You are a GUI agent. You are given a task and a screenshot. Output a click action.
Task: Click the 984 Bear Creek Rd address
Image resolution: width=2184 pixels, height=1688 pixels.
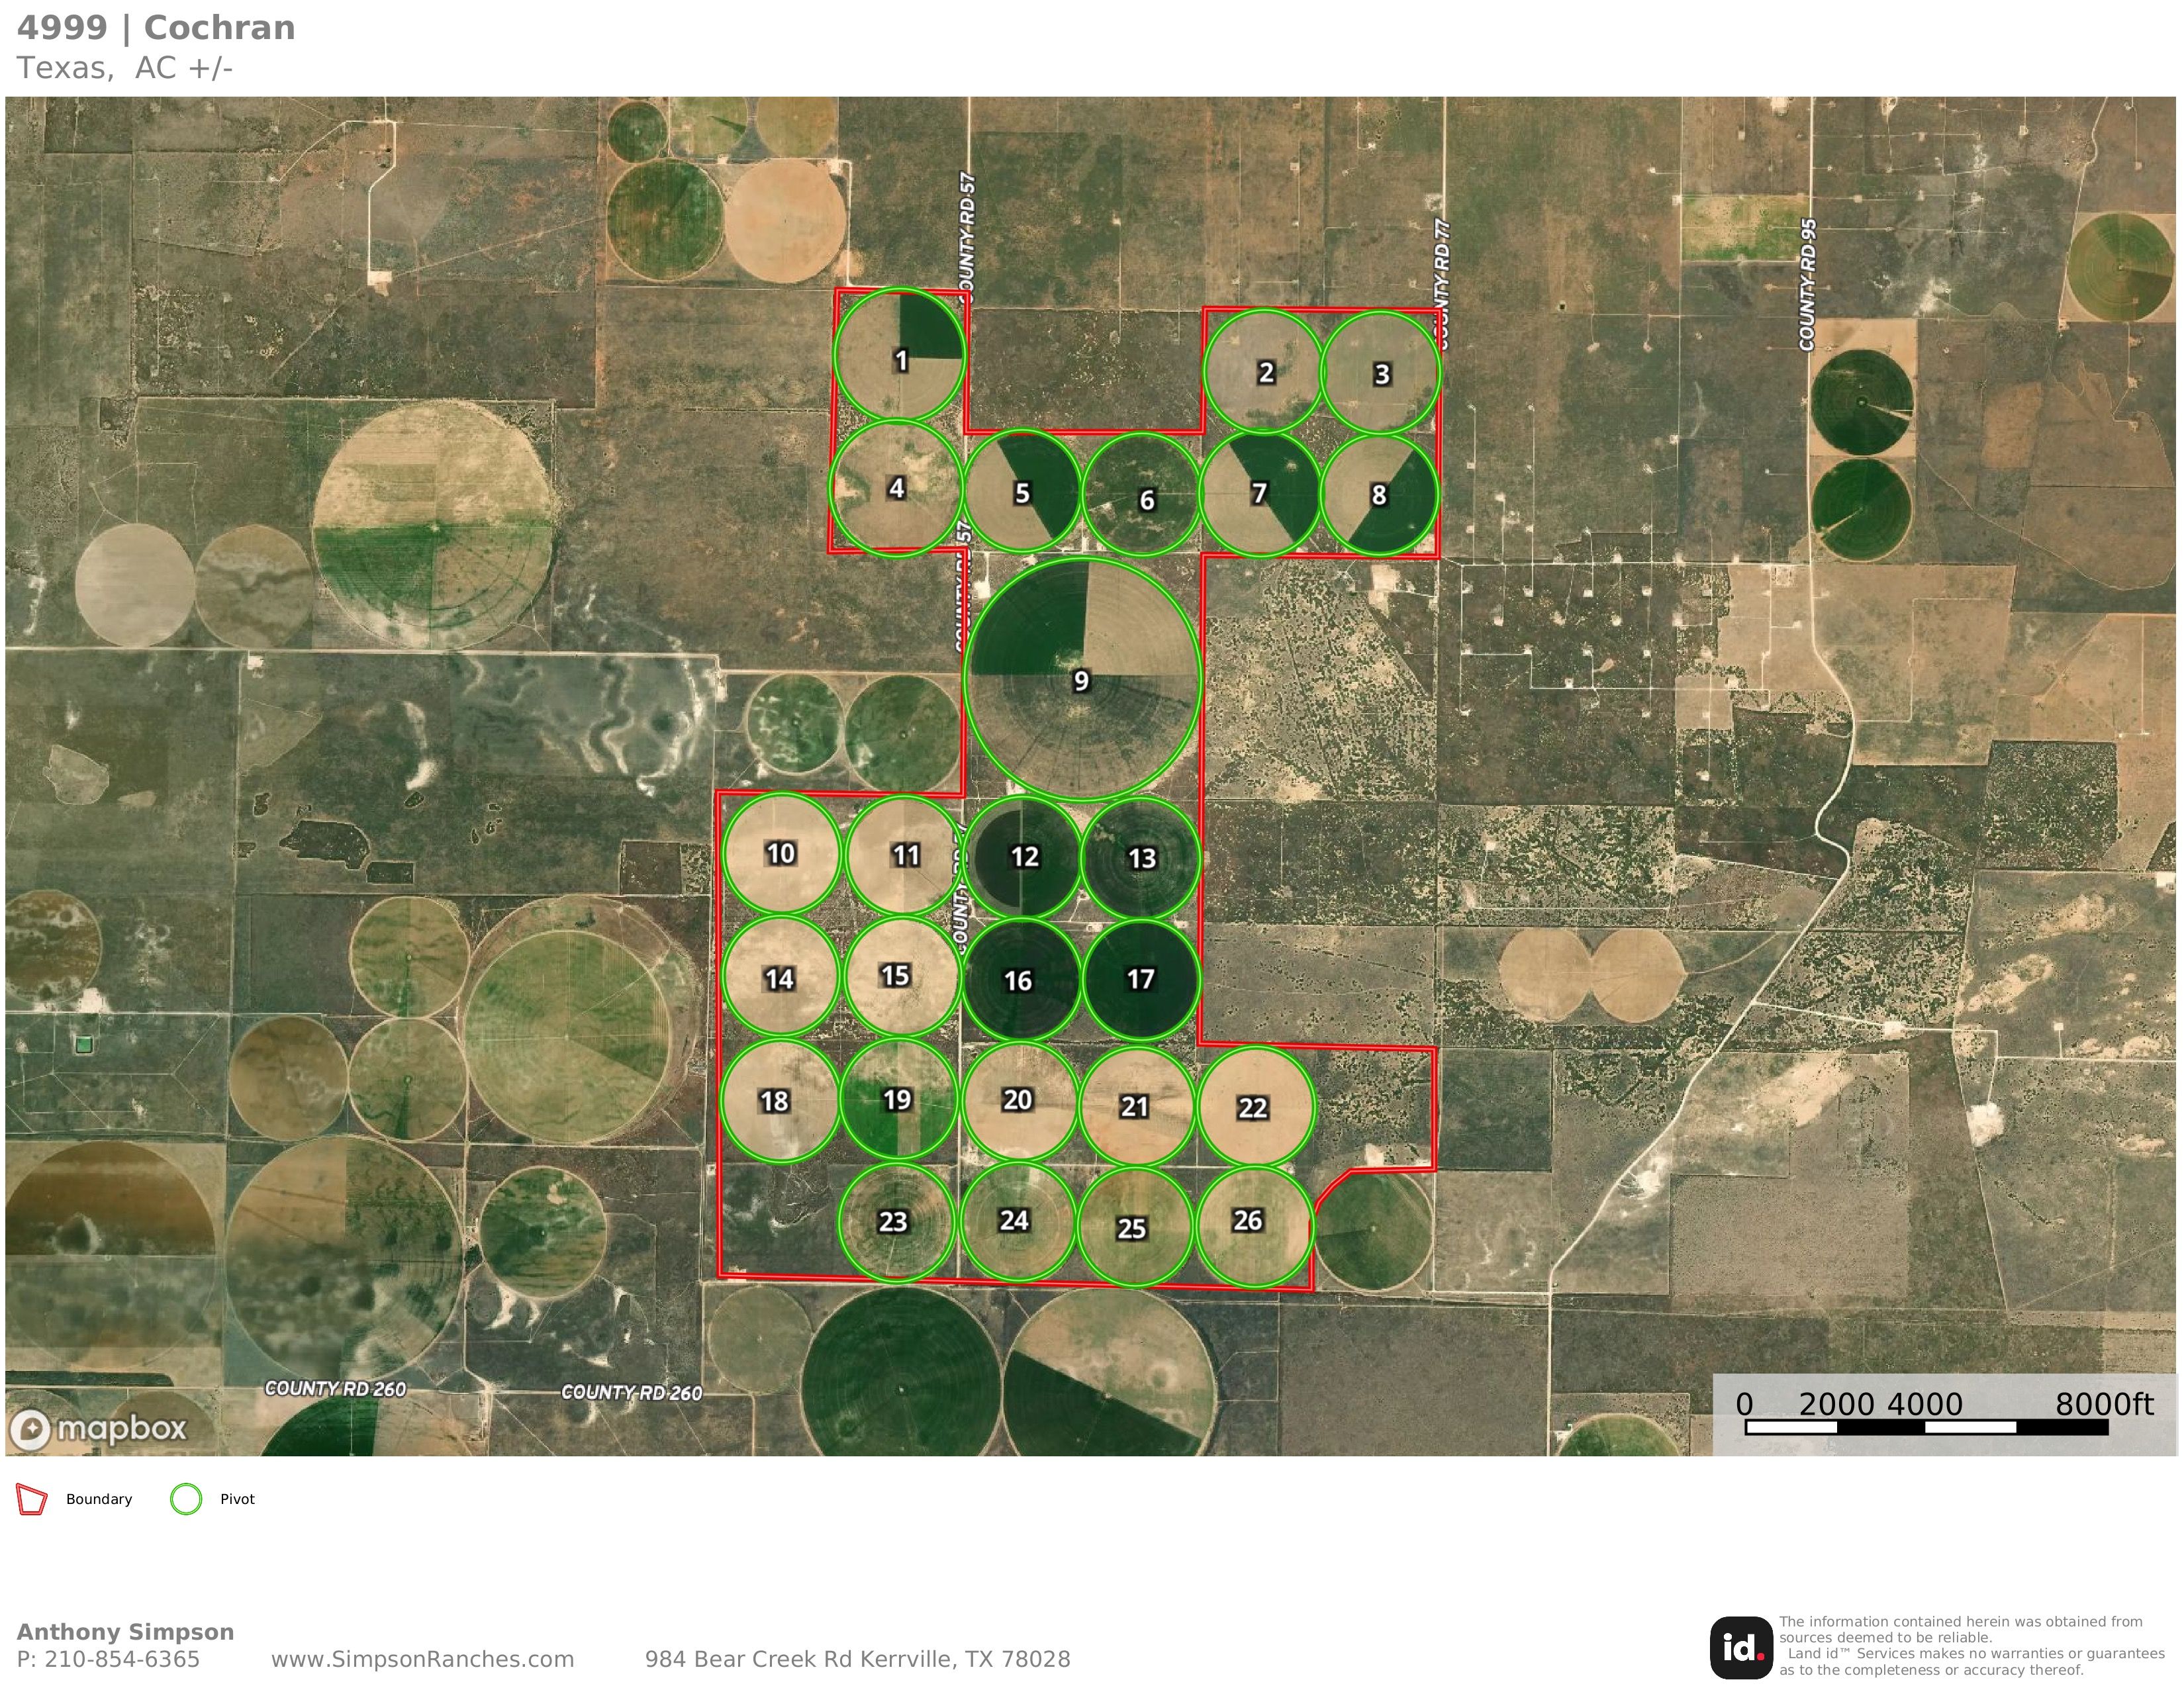(857, 1660)
